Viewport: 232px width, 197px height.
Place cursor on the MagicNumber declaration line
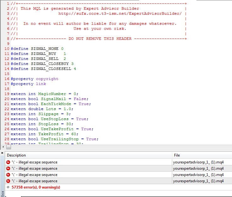[44, 94]
